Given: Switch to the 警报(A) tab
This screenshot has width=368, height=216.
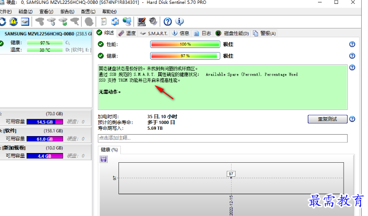Looking at the screenshot, I should [264, 33].
